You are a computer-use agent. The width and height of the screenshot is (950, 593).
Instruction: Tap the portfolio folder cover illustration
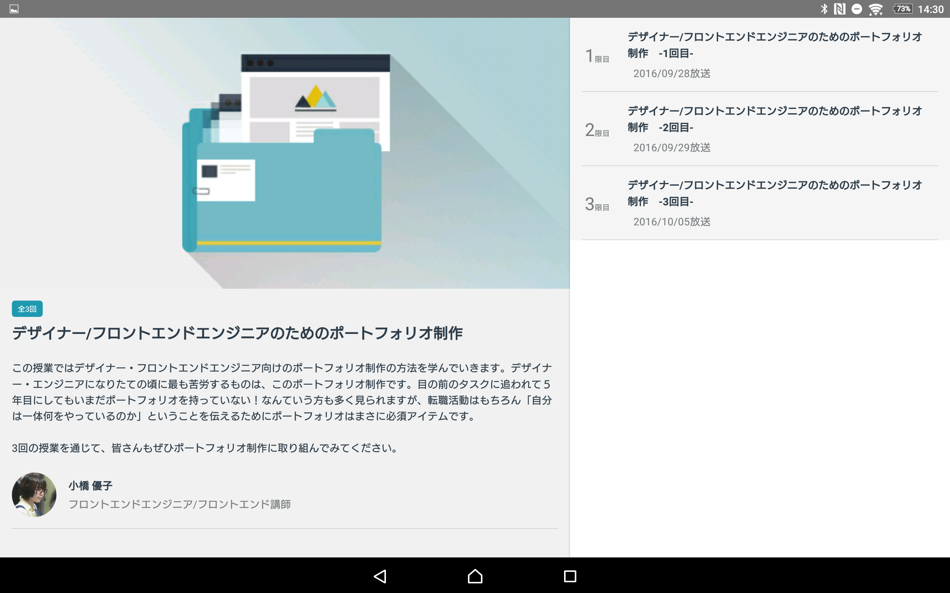pos(285,153)
